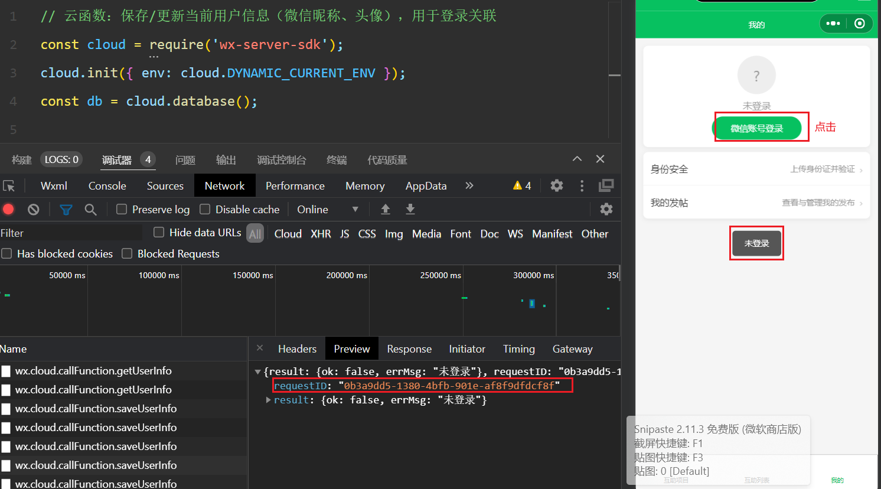The width and height of the screenshot is (881, 489).
Task: Check Hide data URLs option
Action: (159, 232)
